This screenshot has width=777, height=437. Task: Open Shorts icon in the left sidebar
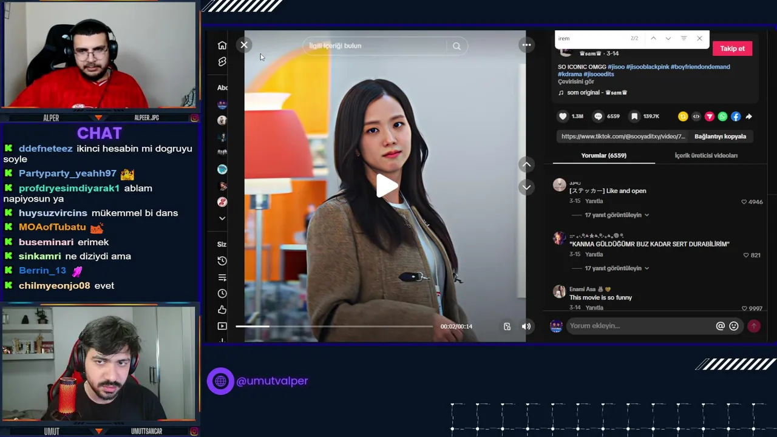[x=222, y=62]
